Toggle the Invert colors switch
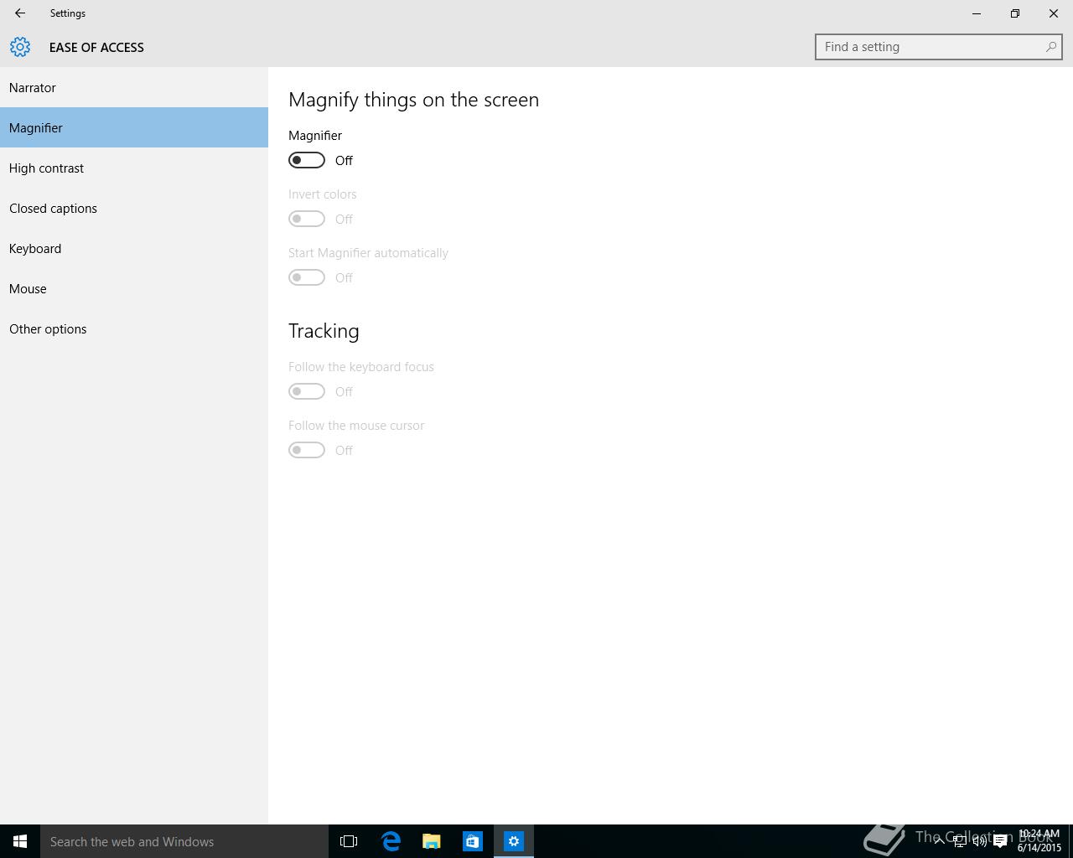This screenshot has height=858, width=1073. click(307, 219)
